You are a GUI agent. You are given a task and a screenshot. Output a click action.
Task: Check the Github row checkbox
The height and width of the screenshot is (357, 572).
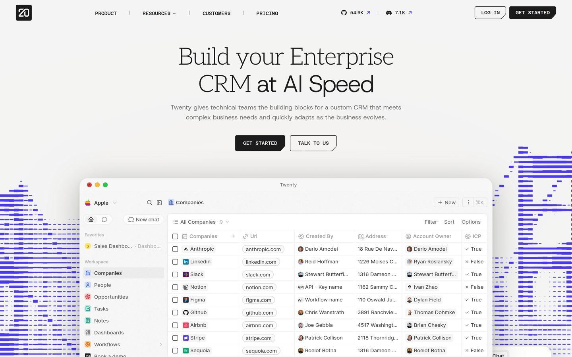pos(175,313)
